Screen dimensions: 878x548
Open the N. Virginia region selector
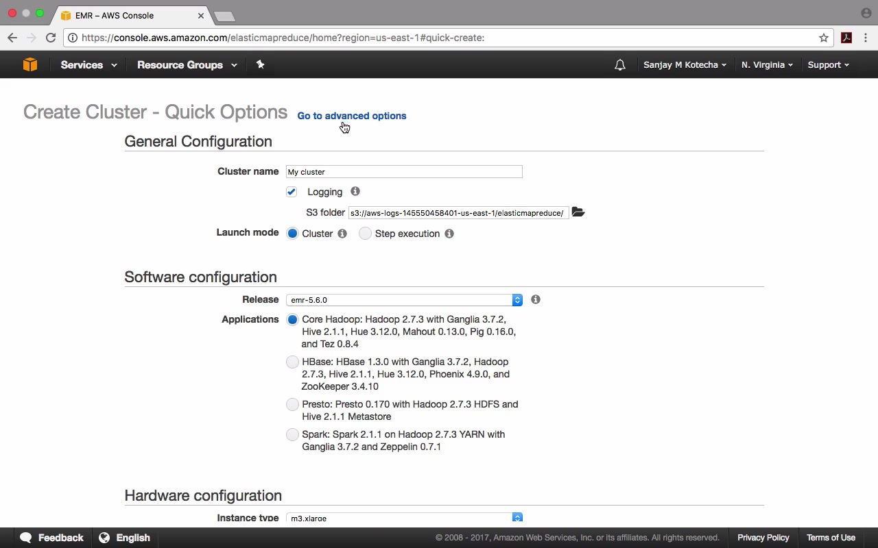coord(767,65)
